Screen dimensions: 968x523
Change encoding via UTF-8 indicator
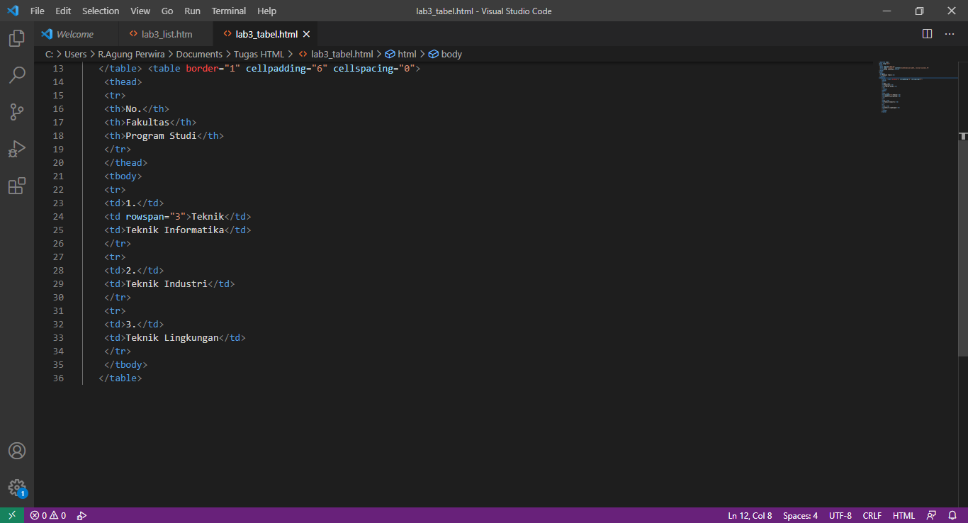840,515
